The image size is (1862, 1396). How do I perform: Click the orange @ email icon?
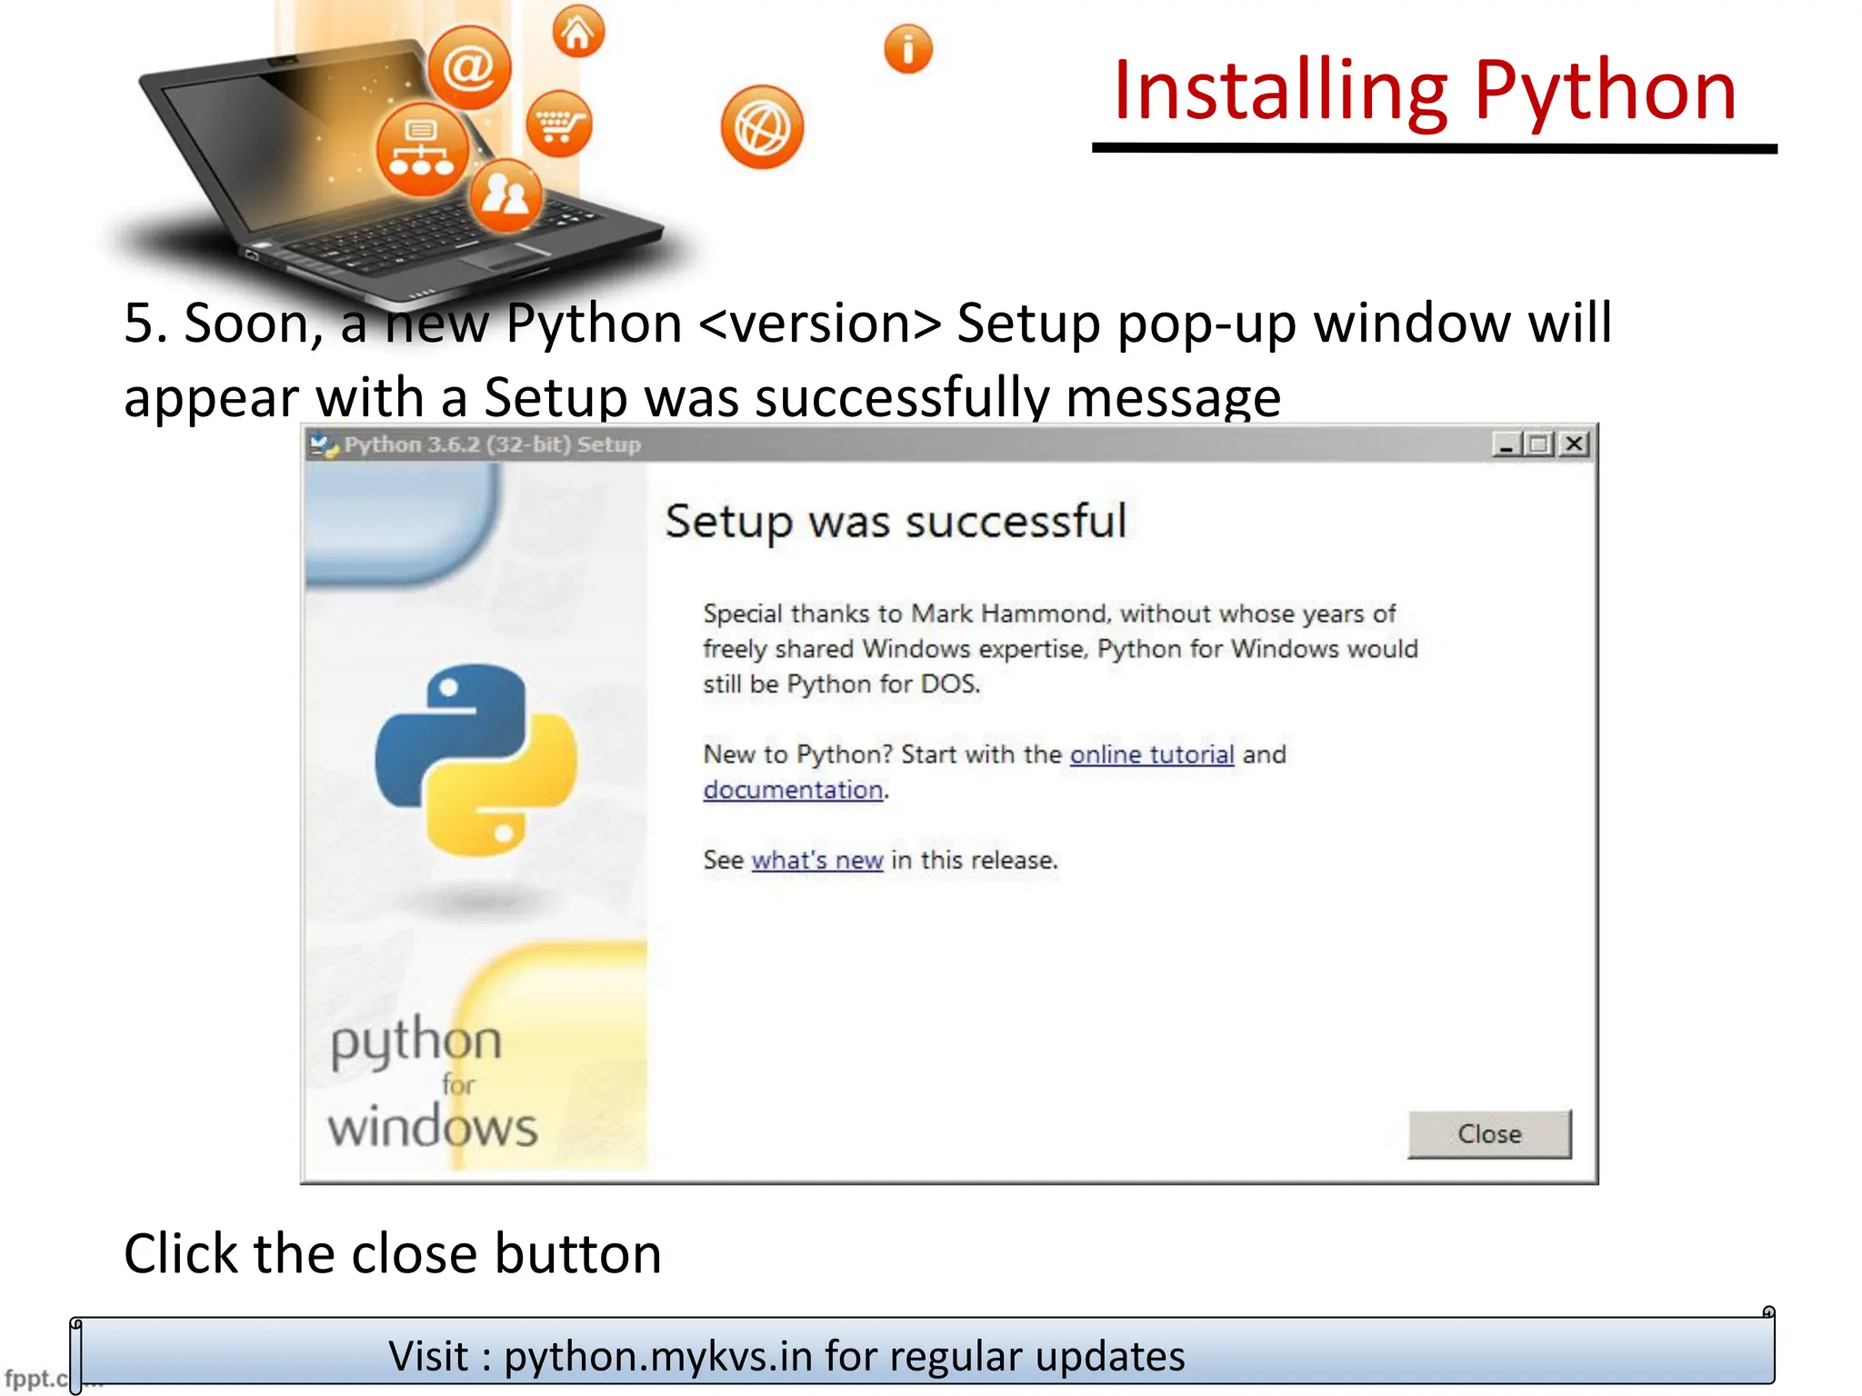click(x=469, y=68)
